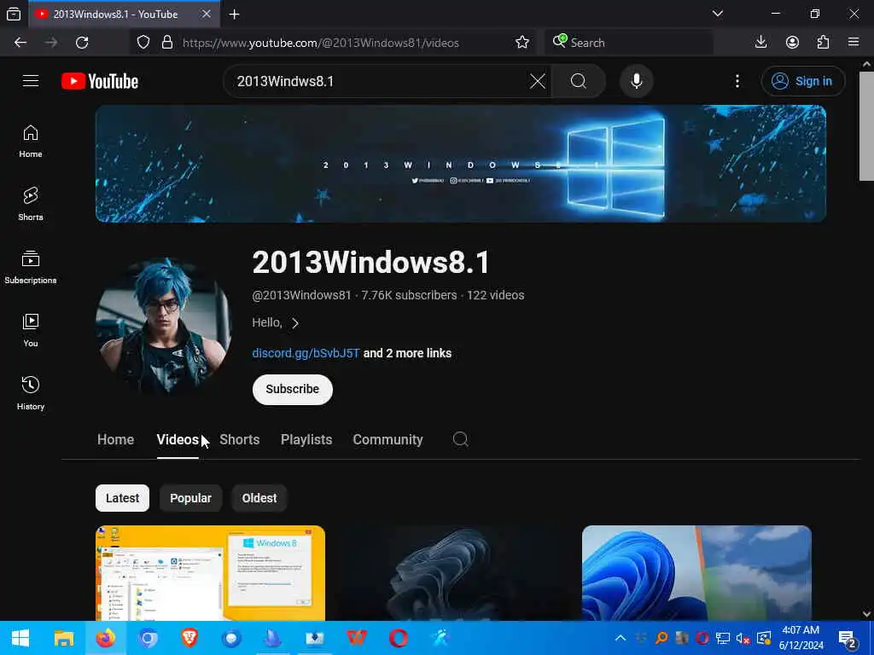This screenshot has width=874, height=655.
Task: Open the discord.gg/bSvbJ5T link
Action: point(306,353)
